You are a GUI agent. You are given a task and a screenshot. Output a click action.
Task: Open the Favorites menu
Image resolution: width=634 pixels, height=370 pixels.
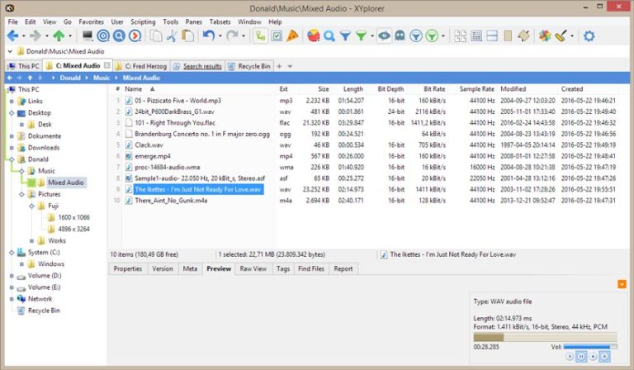click(91, 21)
